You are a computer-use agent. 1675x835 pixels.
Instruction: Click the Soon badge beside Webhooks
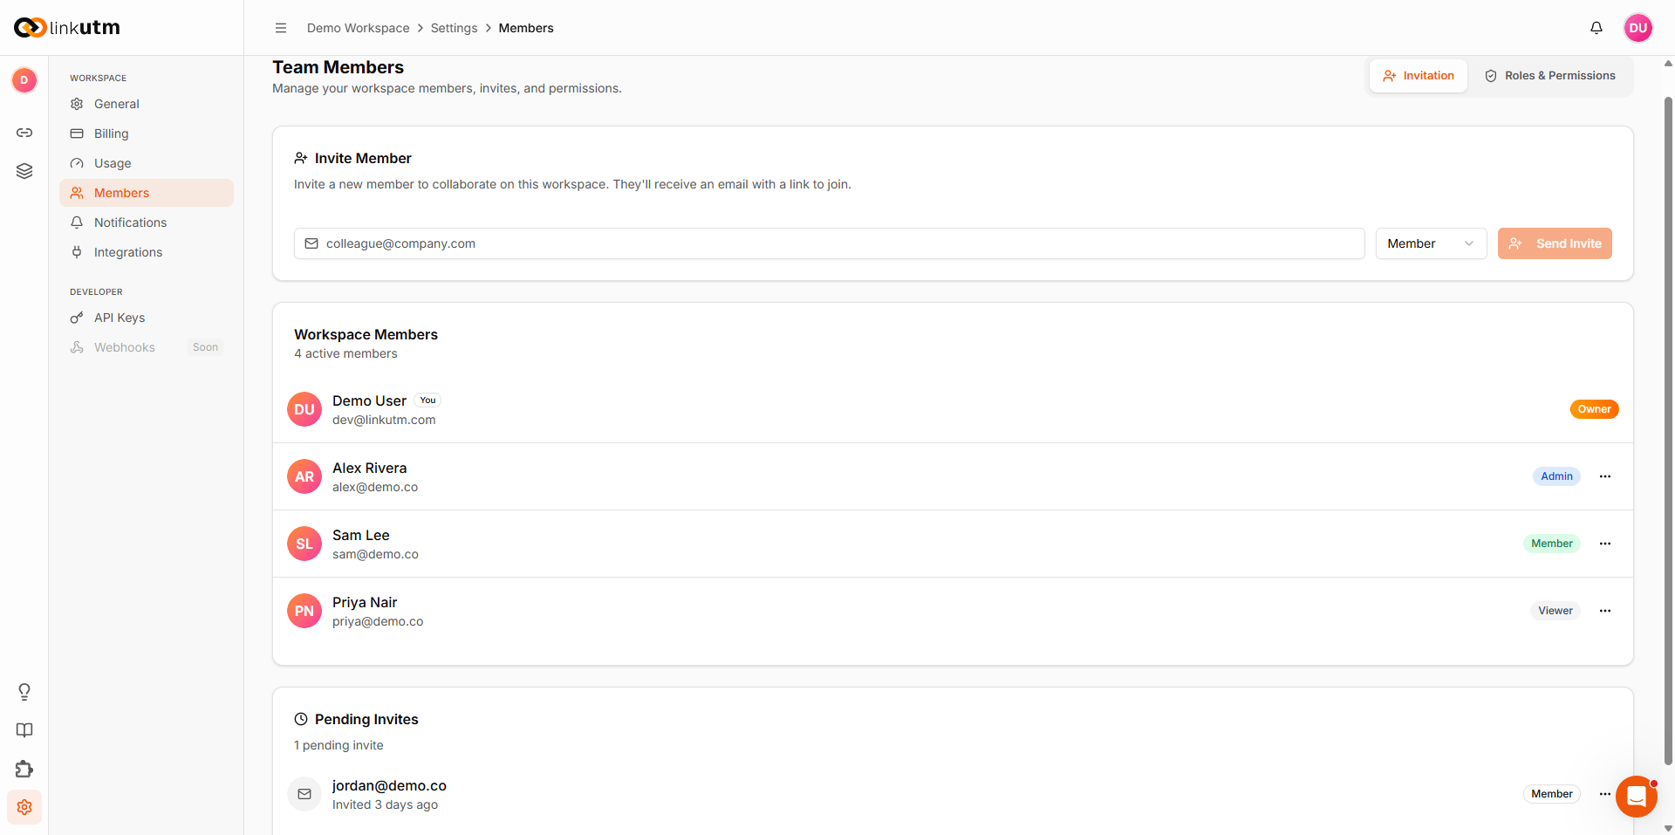pos(205,347)
